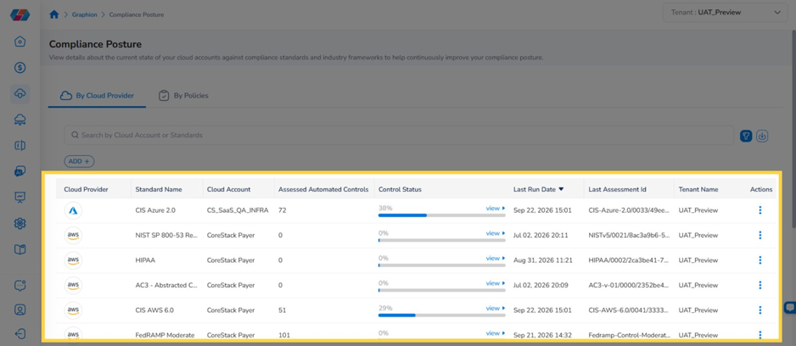796x346 pixels.
Task: Open the book documentation sidebar icon
Action: (20, 249)
